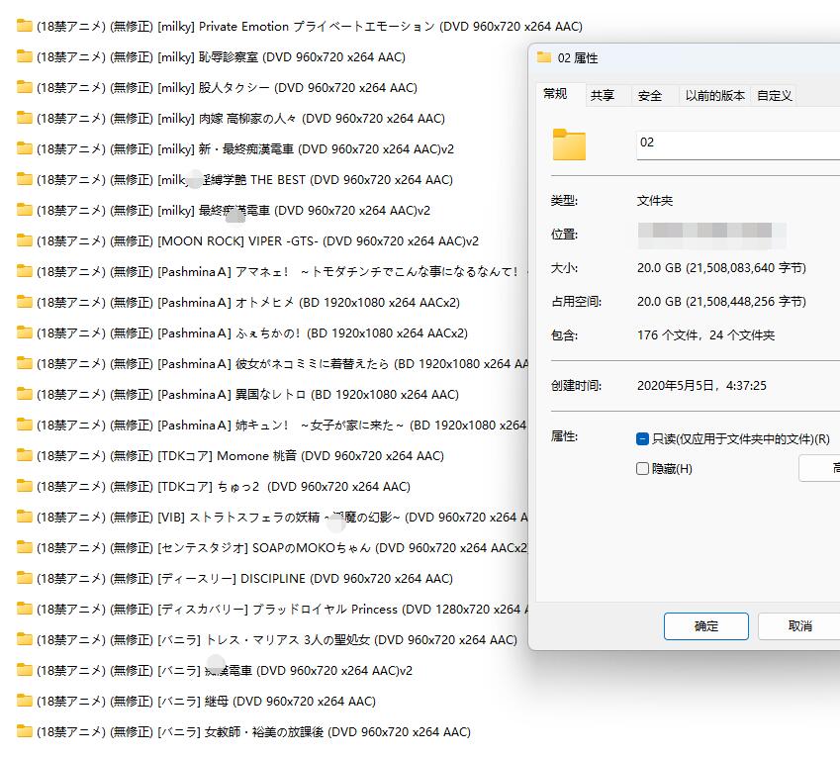Select the DISCIPLINE folder icon

[x=25, y=579]
